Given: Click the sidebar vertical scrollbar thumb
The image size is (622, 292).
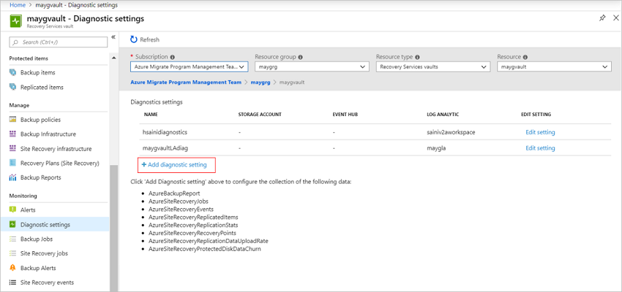Looking at the screenshot, I should [x=114, y=228].
